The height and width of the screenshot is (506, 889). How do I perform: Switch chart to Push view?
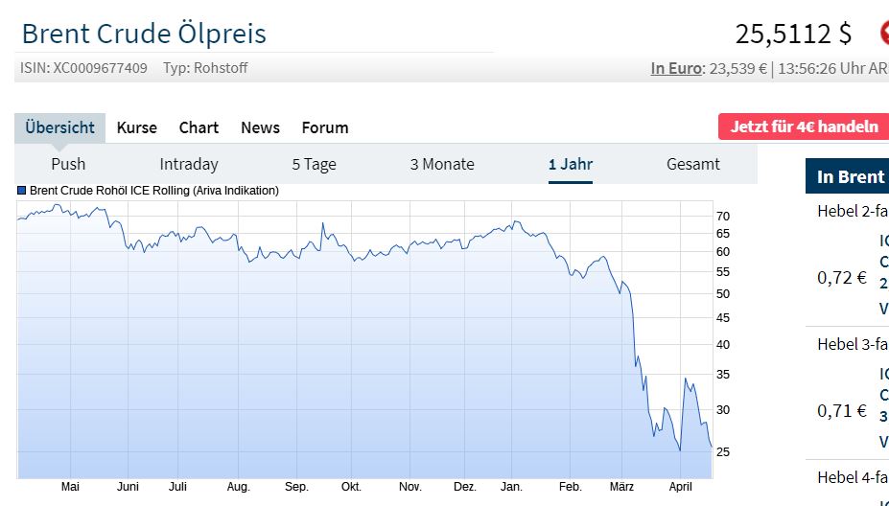[x=68, y=164]
